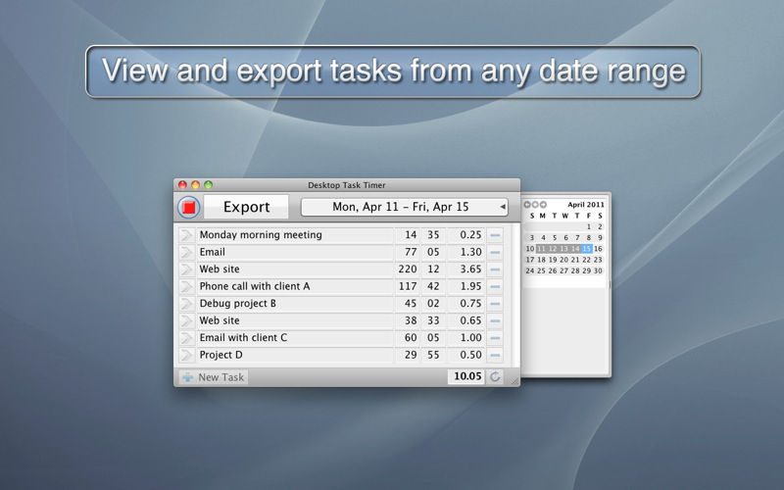Start timer for Web site row showing 220 minutes
Screen dimensions: 784x490
click(x=186, y=269)
